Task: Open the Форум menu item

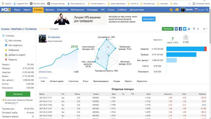Action: (17, 10)
